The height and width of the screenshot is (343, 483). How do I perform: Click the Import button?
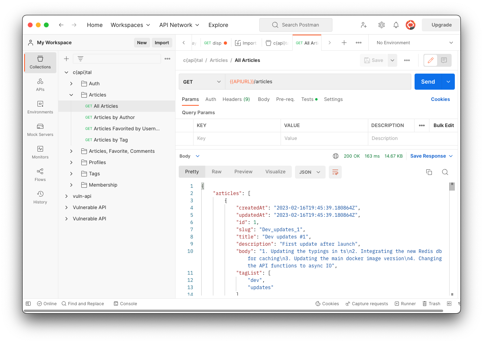pos(162,43)
